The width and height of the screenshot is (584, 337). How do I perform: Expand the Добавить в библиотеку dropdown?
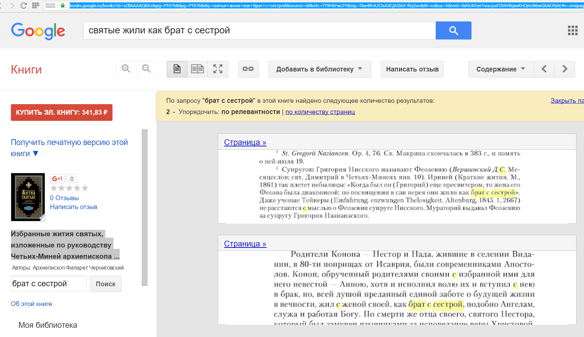(x=319, y=69)
